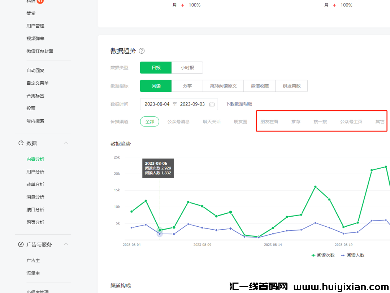The height and width of the screenshot is (293, 390).
Task: Collapse the 广告与服务 sidebar section
Action: tap(66, 244)
